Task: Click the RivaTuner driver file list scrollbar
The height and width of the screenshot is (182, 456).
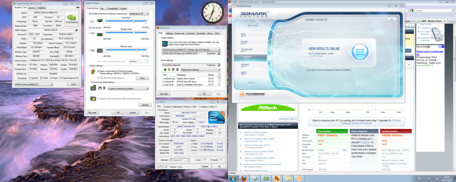Action: pyautogui.click(x=219, y=80)
